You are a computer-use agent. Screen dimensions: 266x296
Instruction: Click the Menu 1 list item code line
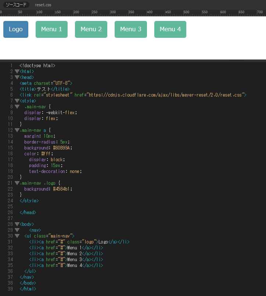(x=66, y=248)
